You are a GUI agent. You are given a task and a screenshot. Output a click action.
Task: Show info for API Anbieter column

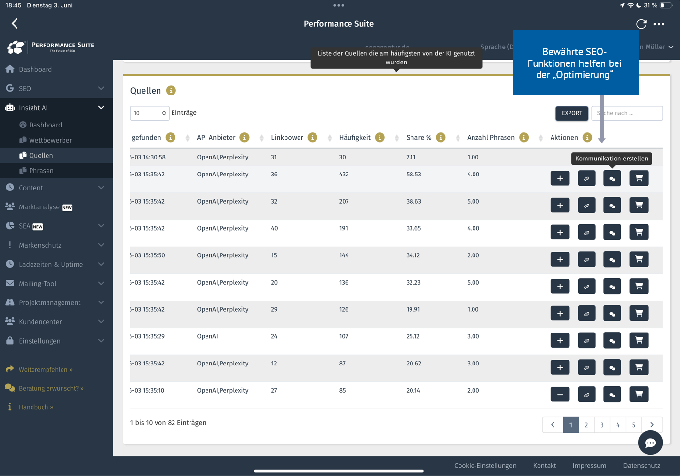245,137
